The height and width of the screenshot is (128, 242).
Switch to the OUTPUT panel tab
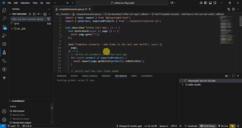coord(74,76)
